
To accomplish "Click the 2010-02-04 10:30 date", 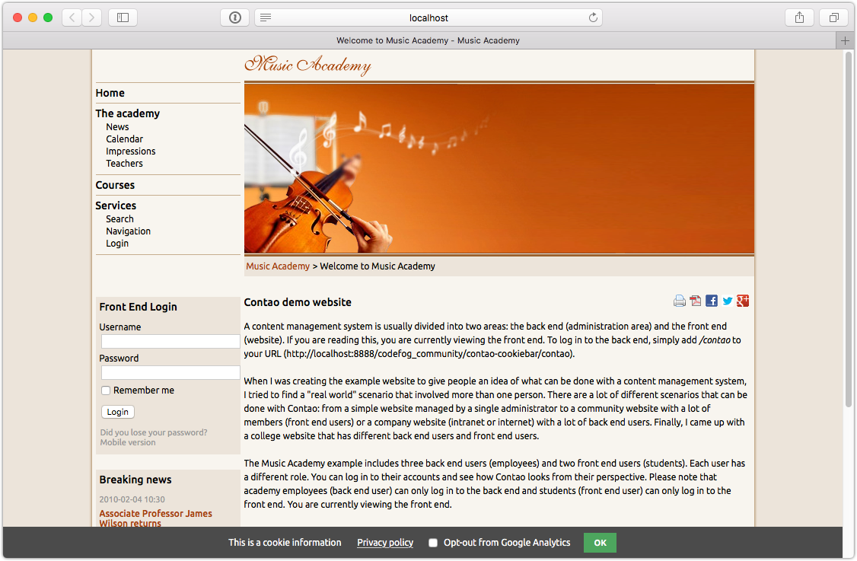I will pos(132,499).
